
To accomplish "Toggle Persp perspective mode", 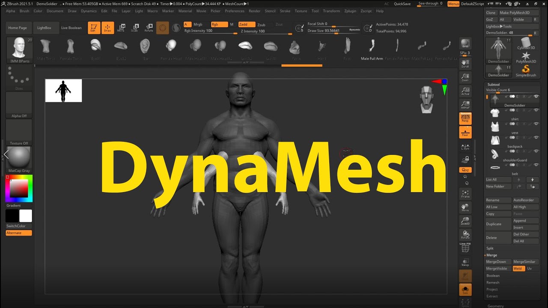I will coord(465,118).
